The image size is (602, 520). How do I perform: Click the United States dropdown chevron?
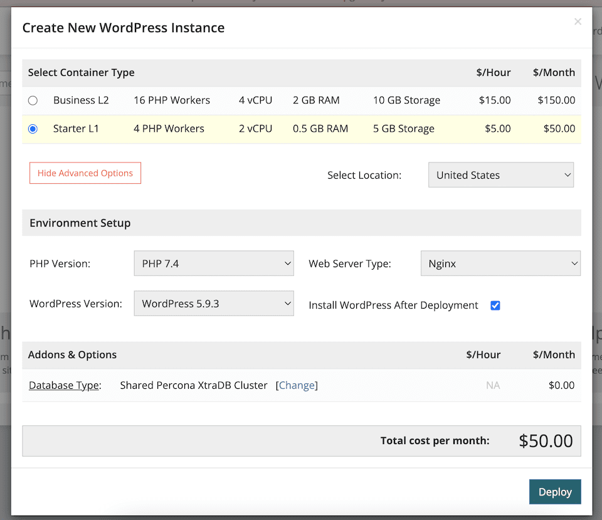point(567,175)
